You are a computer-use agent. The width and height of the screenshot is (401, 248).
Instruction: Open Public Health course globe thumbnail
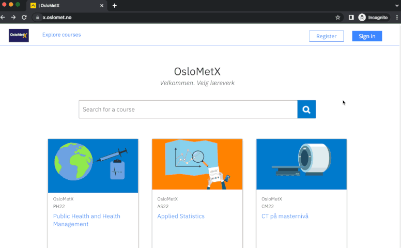pyautogui.click(x=93, y=166)
